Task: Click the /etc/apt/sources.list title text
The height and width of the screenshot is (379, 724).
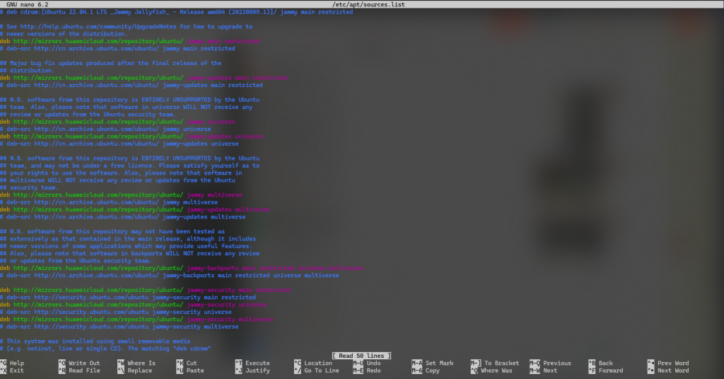Action: point(368,4)
